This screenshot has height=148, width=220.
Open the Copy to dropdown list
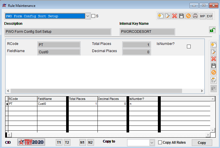point(152,143)
